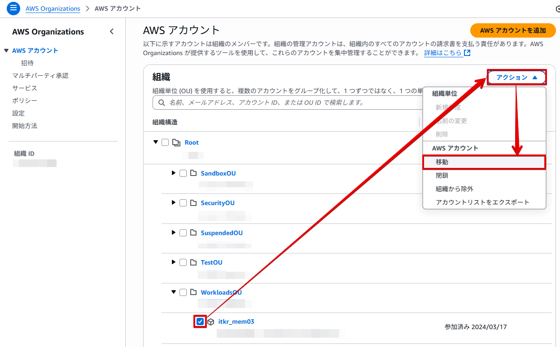The width and height of the screenshot is (560, 347).
Task: Select the SuspendedOU checkbox
Action: [x=183, y=233]
